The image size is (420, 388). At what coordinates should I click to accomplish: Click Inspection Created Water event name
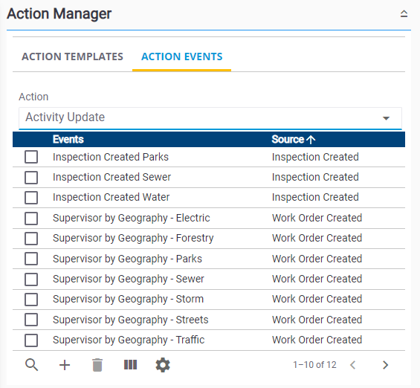tap(112, 198)
